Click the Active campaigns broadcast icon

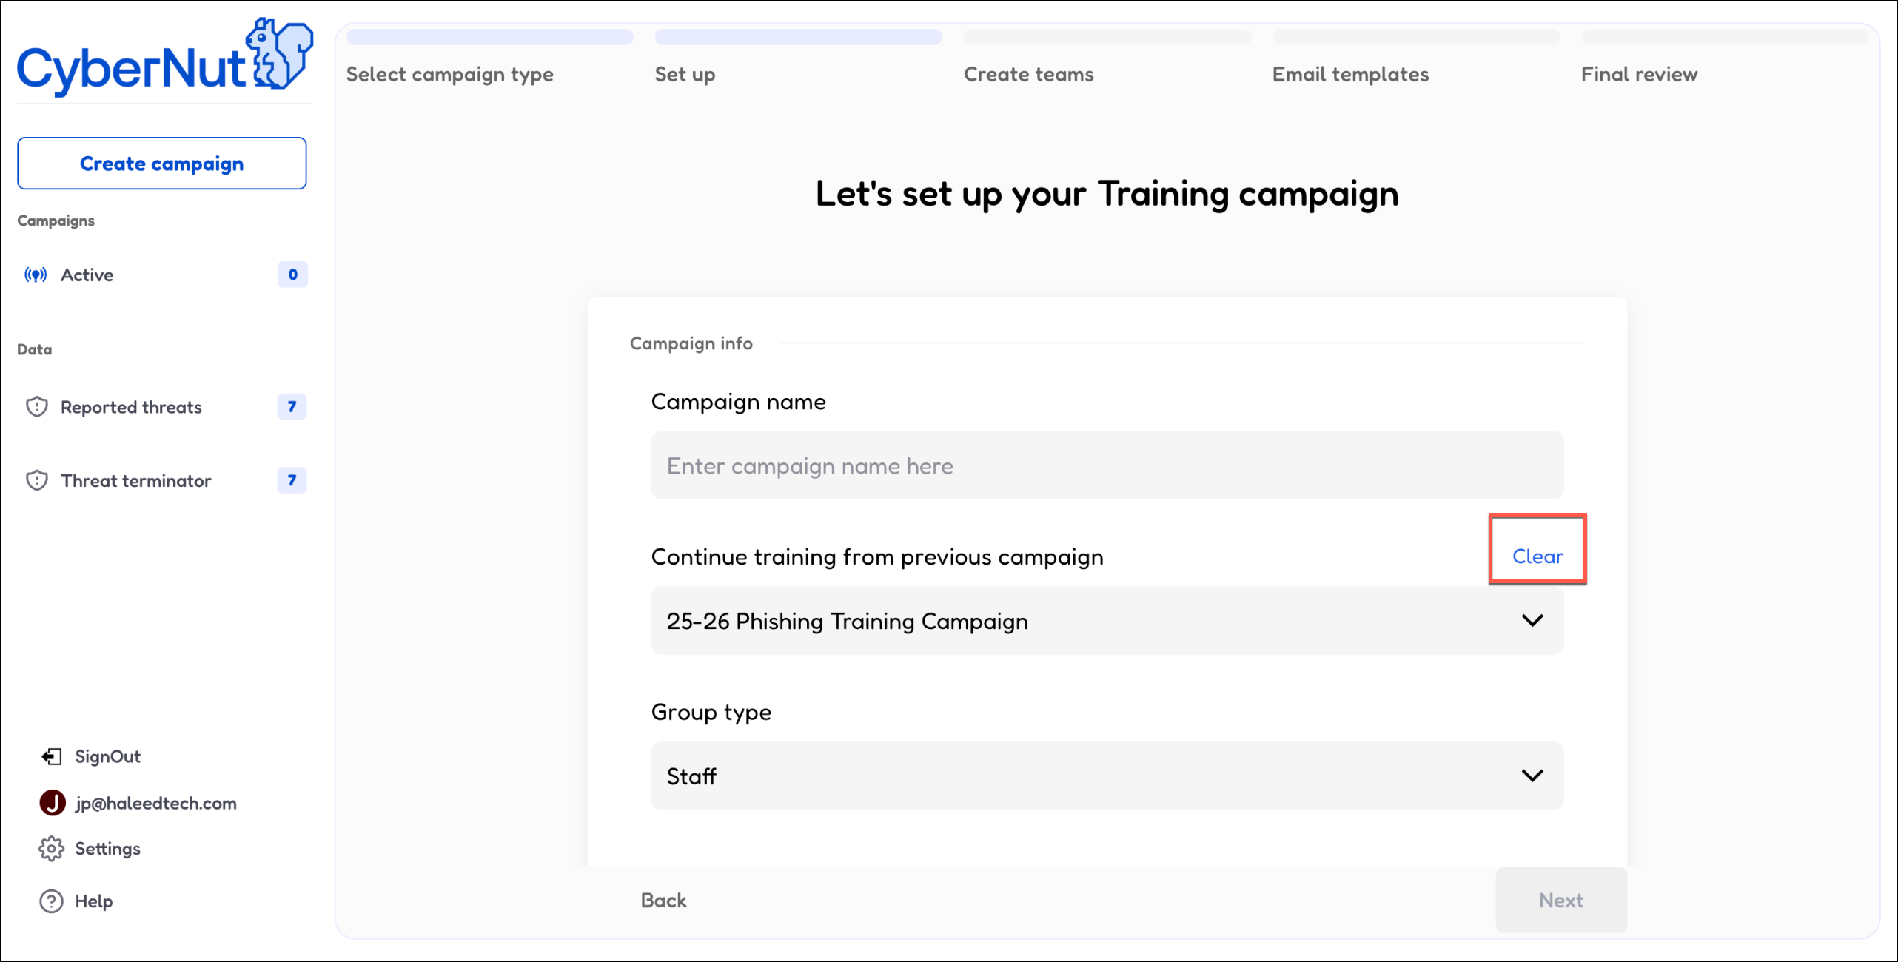[36, 275]
